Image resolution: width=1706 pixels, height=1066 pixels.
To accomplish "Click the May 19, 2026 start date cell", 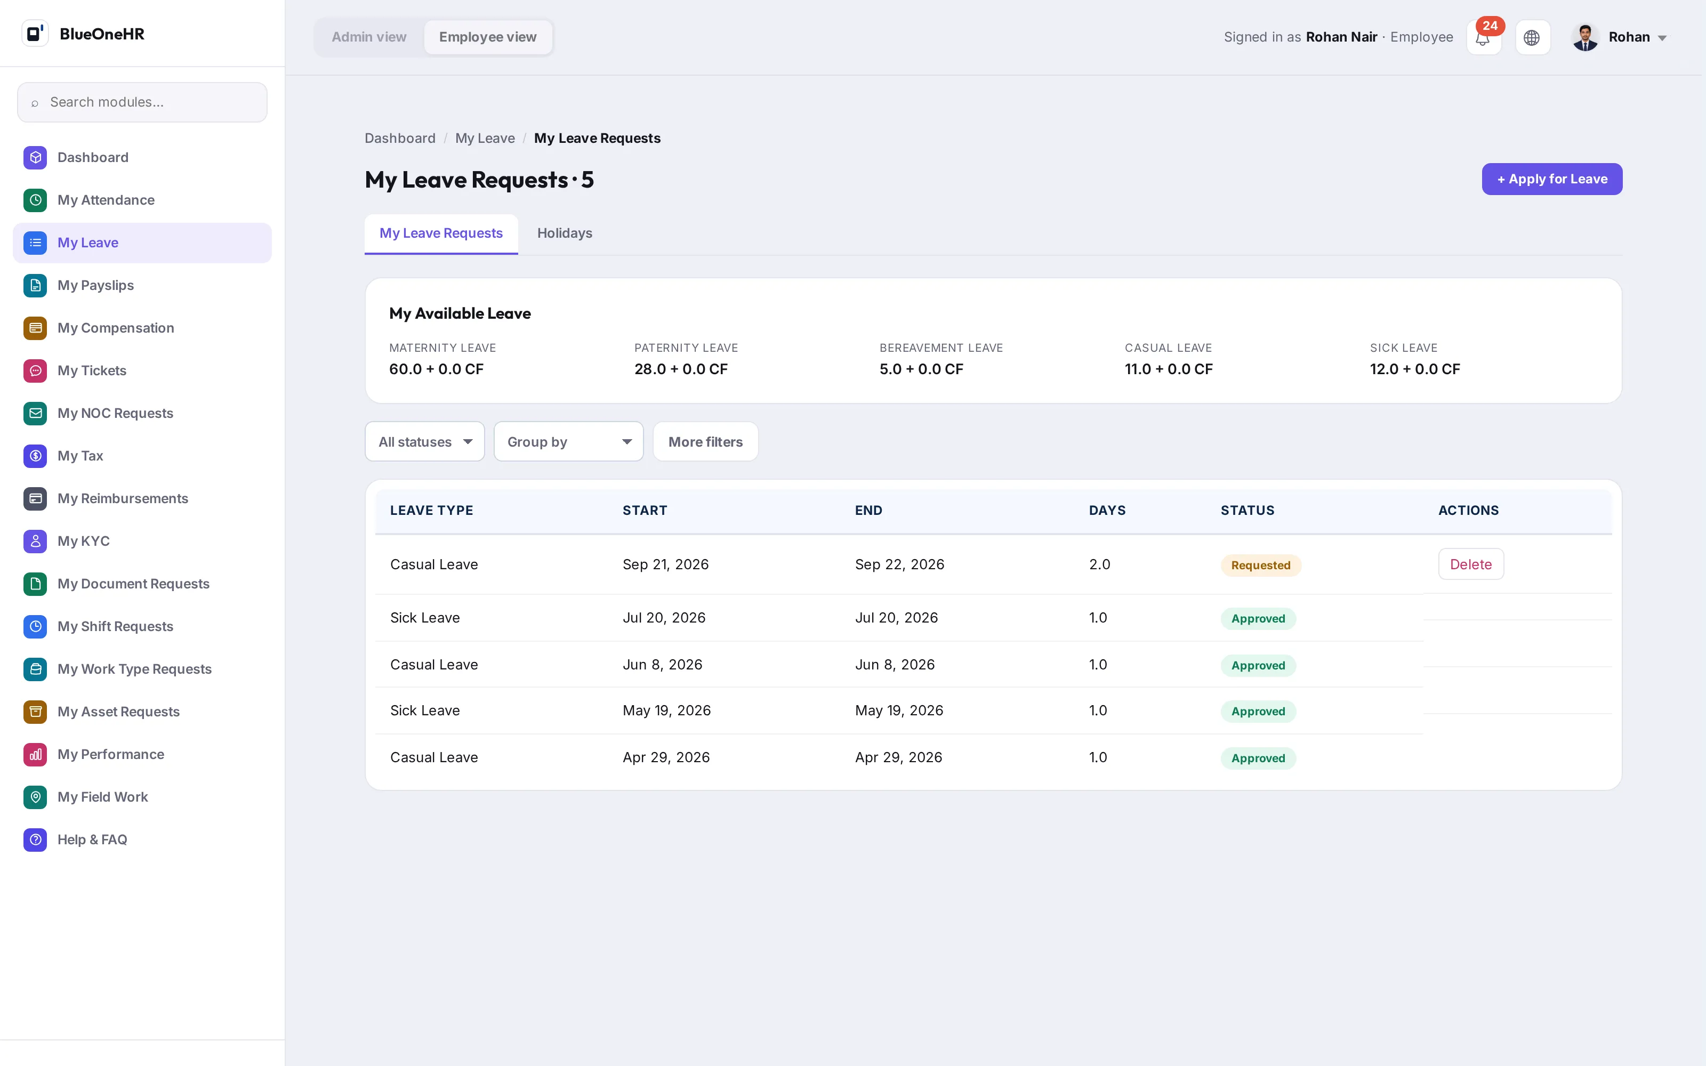I will pyautogui.click(x=666, y=710).
